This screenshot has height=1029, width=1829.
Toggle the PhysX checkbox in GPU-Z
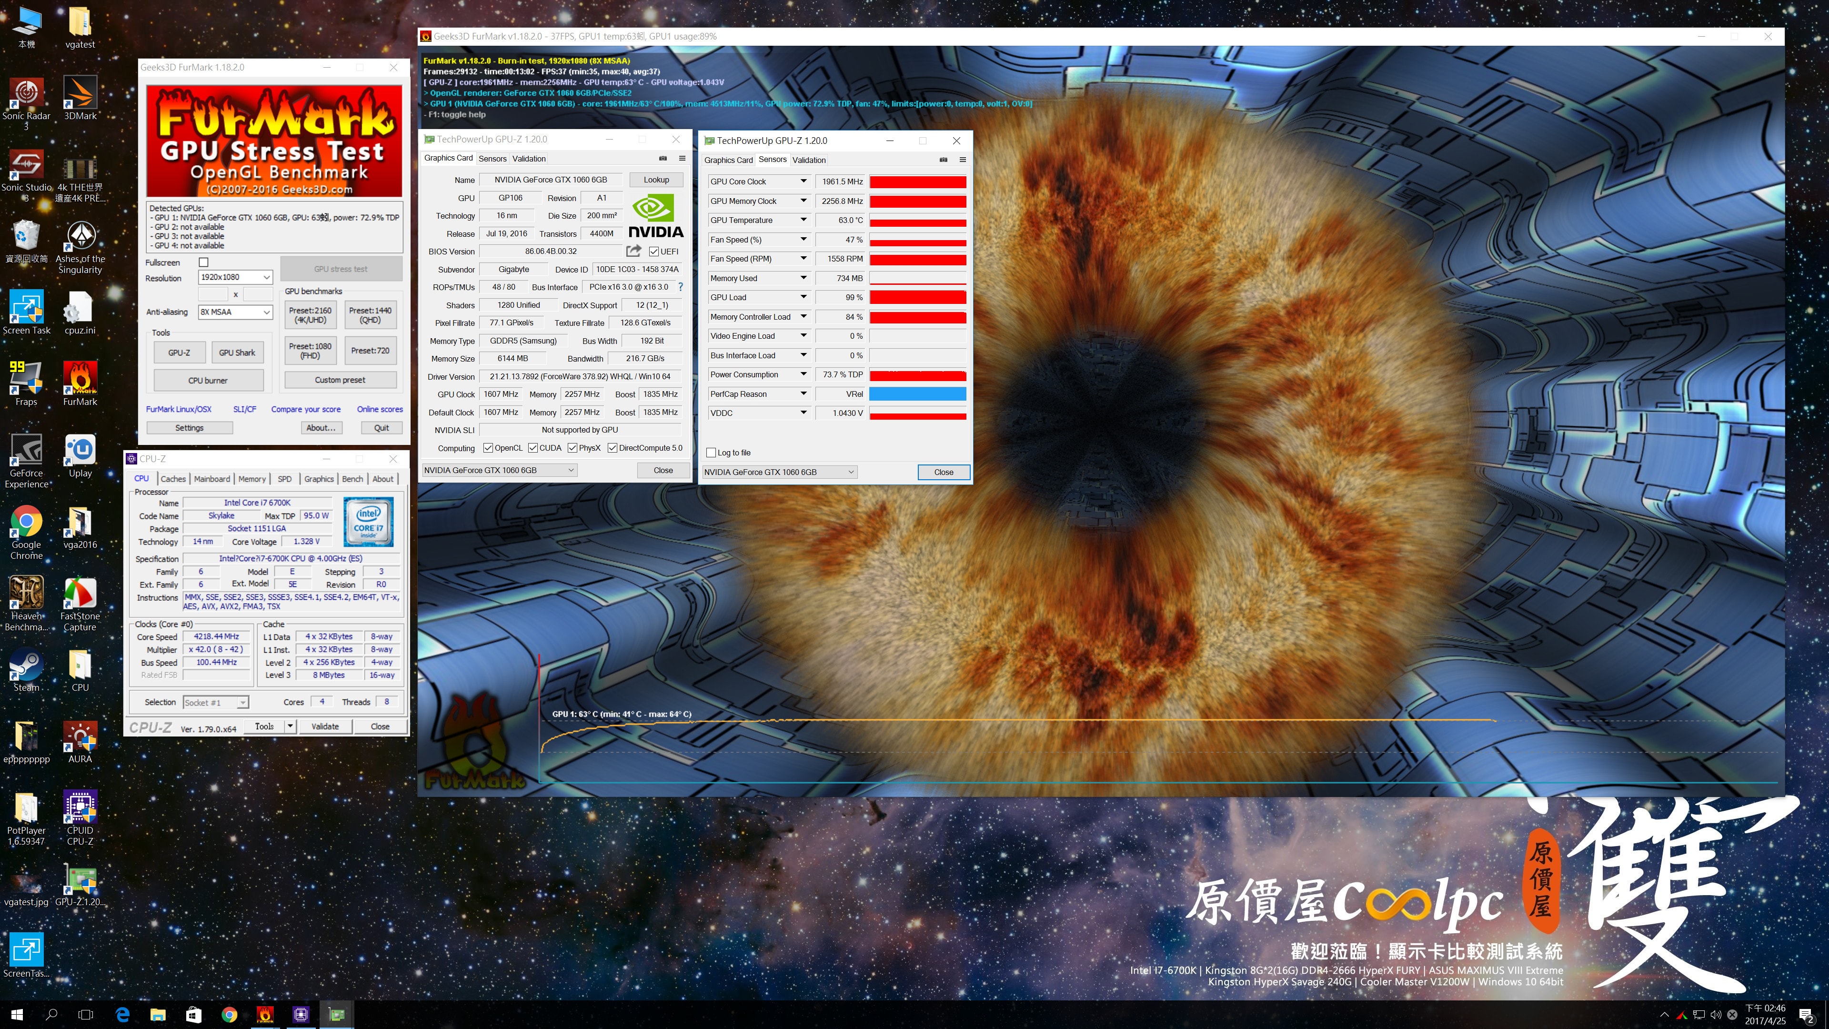(x=572, y=448)
